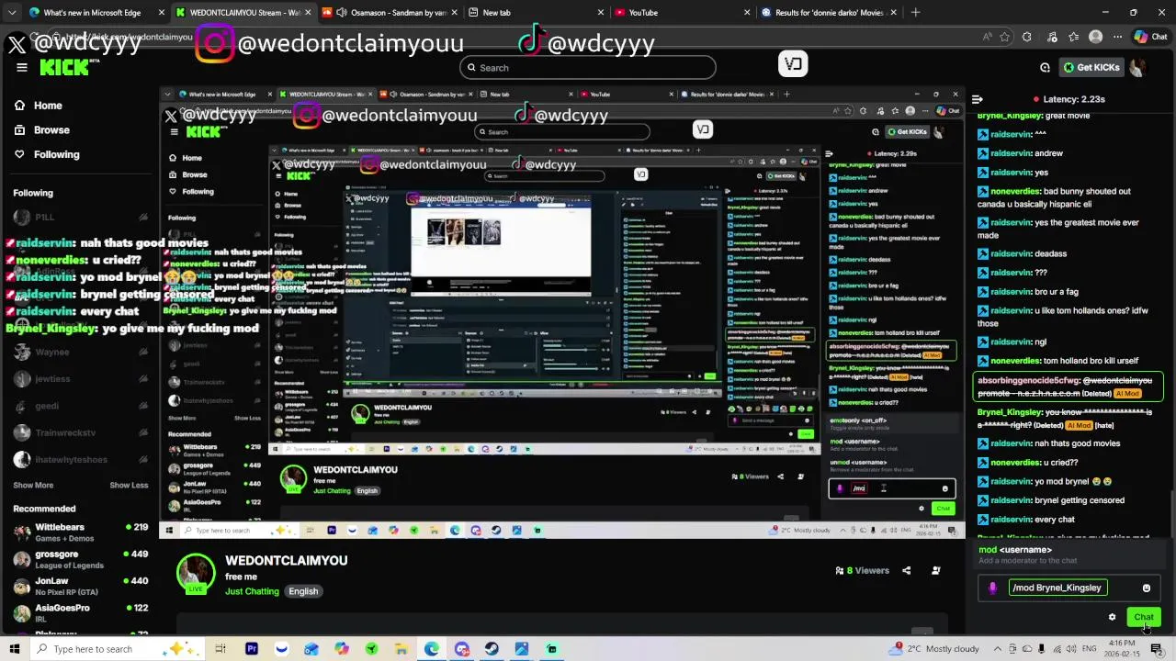Open the icon left of Get KICKs
This screenshot has height=661, width=1176.
tap(1045, 67)
